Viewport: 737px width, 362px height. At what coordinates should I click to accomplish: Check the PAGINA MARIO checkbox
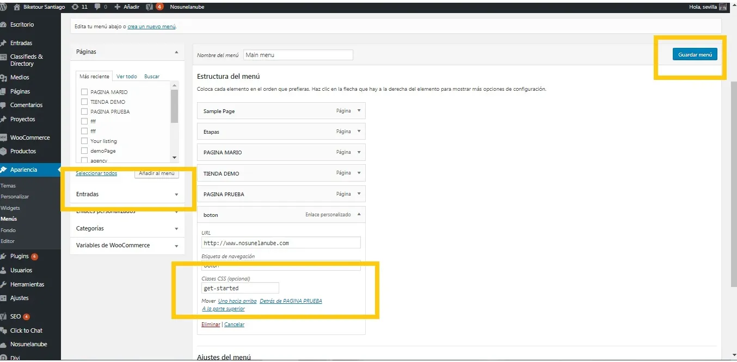(84, 92)
